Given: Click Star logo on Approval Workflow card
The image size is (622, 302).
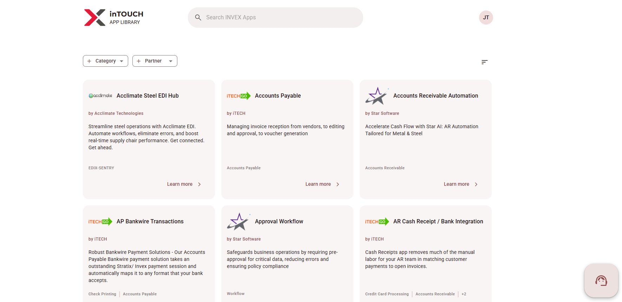Looking at the screenshot, I should point(239,222).
